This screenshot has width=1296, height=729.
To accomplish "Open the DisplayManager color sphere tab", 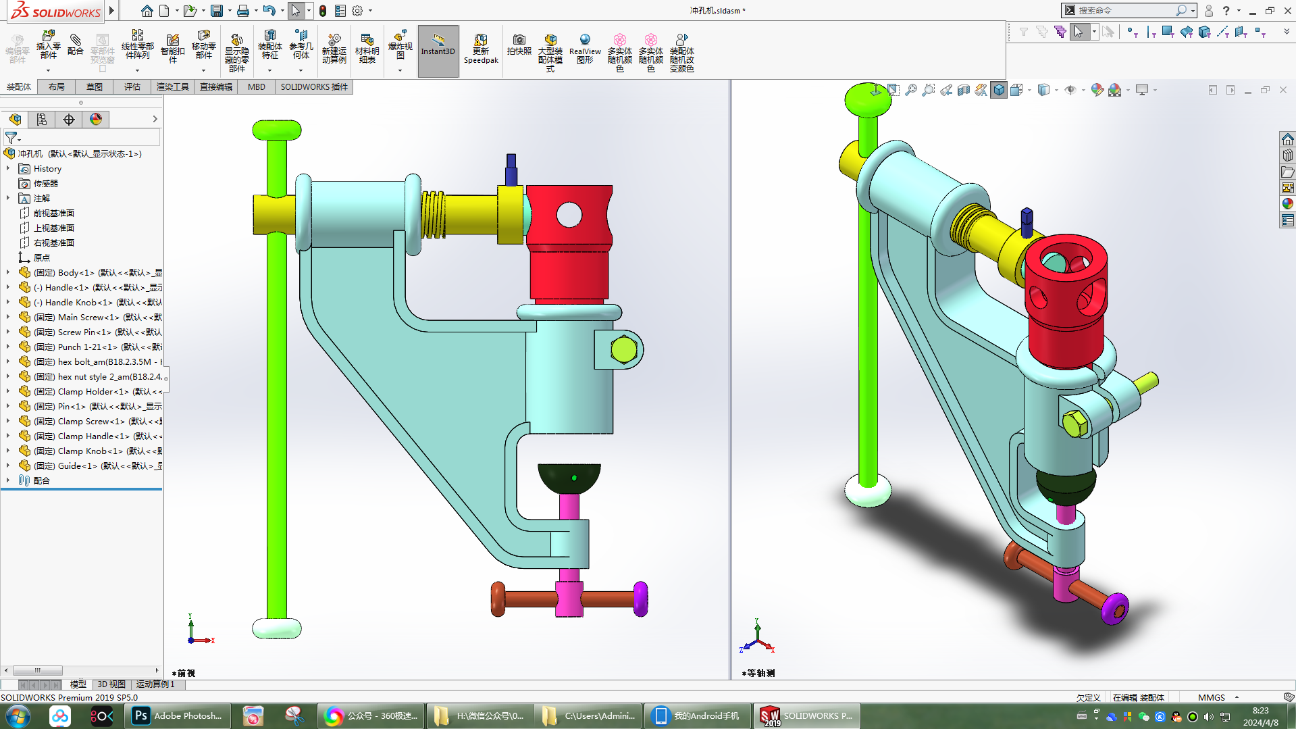I will 96,120.
